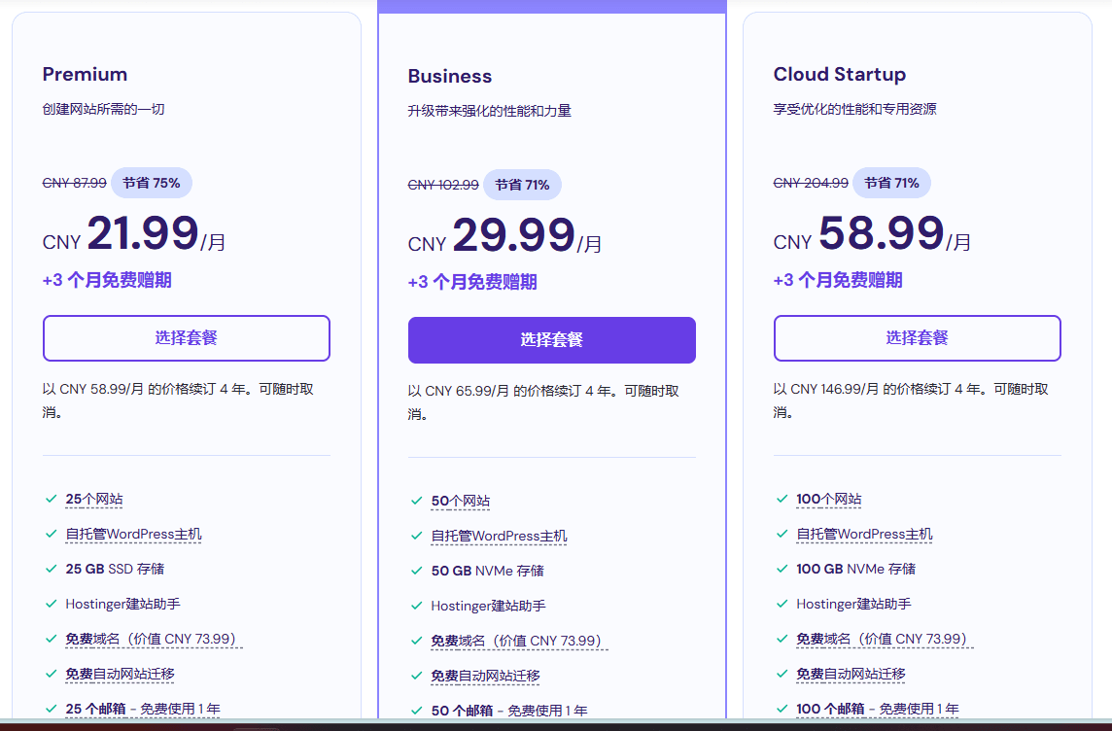Open the 25个网站 feature link in Premium
This screenshot has height=731, width=1112.
click(94, 500)
